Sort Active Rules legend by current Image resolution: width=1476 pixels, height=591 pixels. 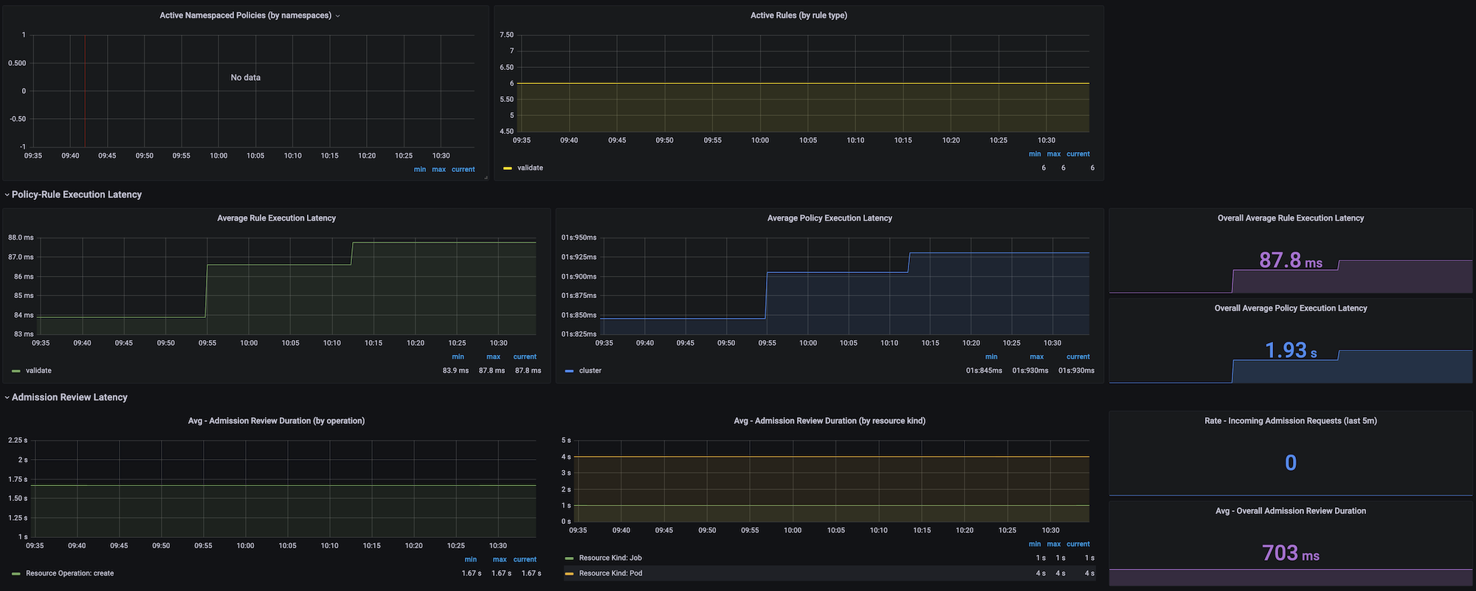(1078, 154)
